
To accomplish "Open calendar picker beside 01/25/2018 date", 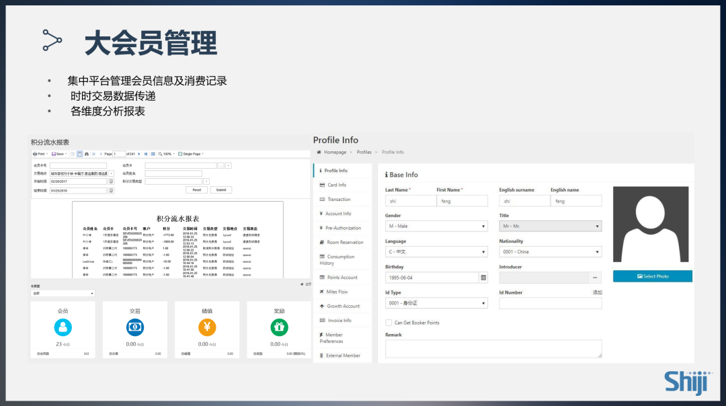I will click(111, 191).
